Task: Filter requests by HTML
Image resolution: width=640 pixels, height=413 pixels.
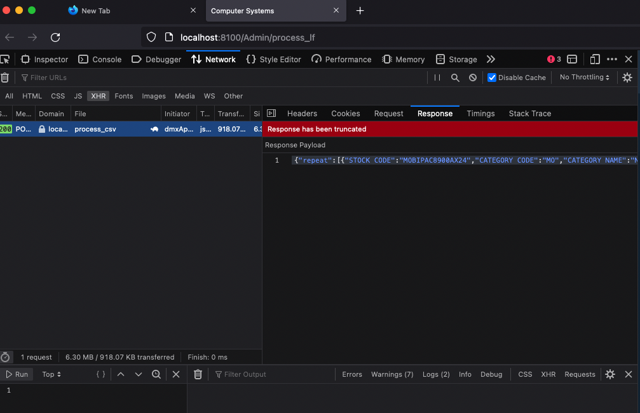Action: click(x=32, y=97)
